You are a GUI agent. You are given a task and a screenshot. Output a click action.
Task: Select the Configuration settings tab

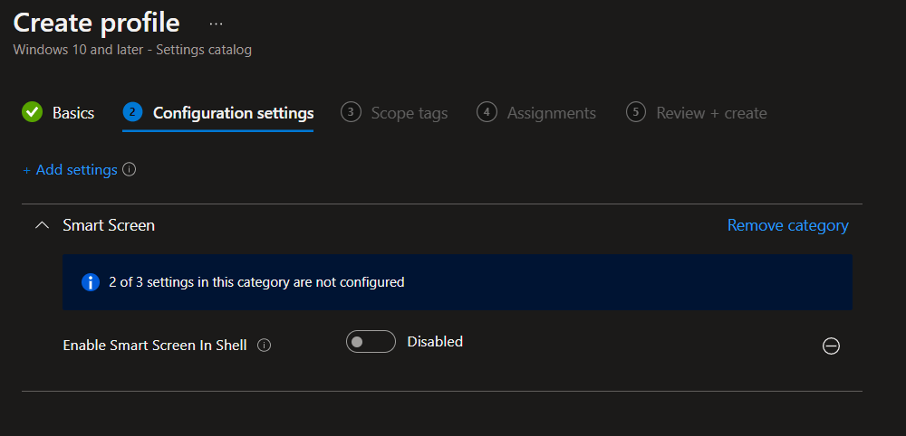[x=233, y=113]
